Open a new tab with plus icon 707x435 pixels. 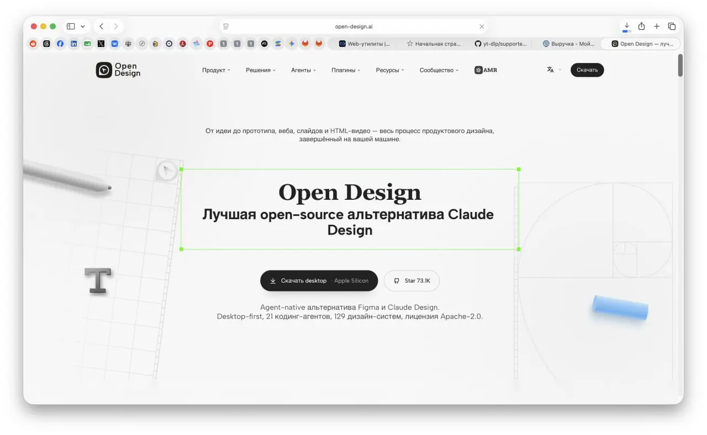657,26
